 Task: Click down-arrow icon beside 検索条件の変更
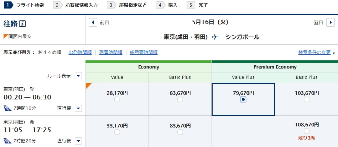tap(334, 53)
